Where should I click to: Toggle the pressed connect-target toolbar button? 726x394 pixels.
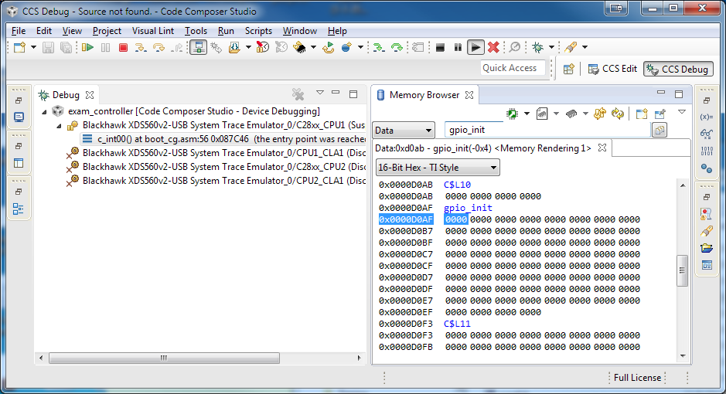[x=198, y=47]
